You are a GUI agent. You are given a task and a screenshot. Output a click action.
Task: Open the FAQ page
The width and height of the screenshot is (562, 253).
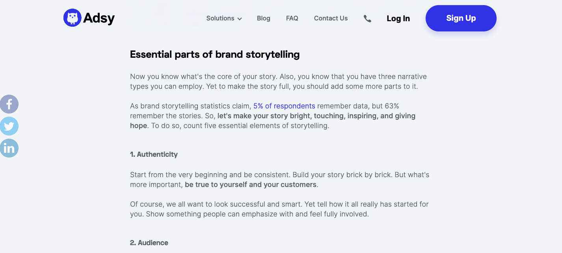pyautogui.click(x=292, y=18)
